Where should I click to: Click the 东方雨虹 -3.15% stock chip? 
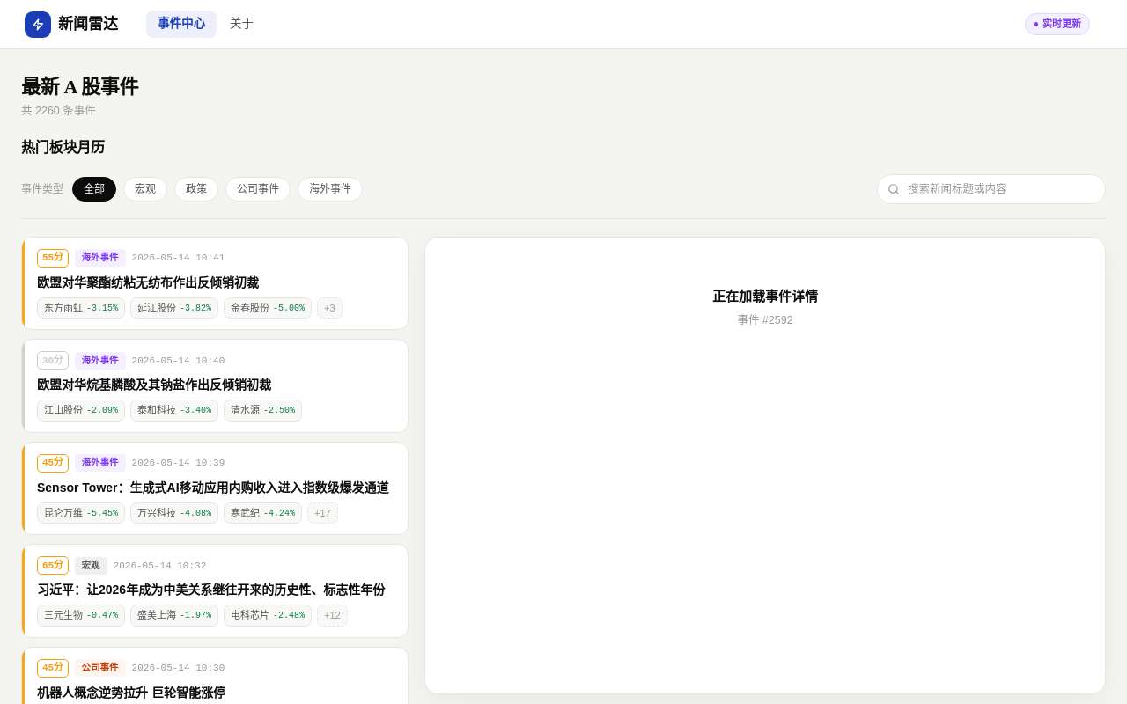81,308
